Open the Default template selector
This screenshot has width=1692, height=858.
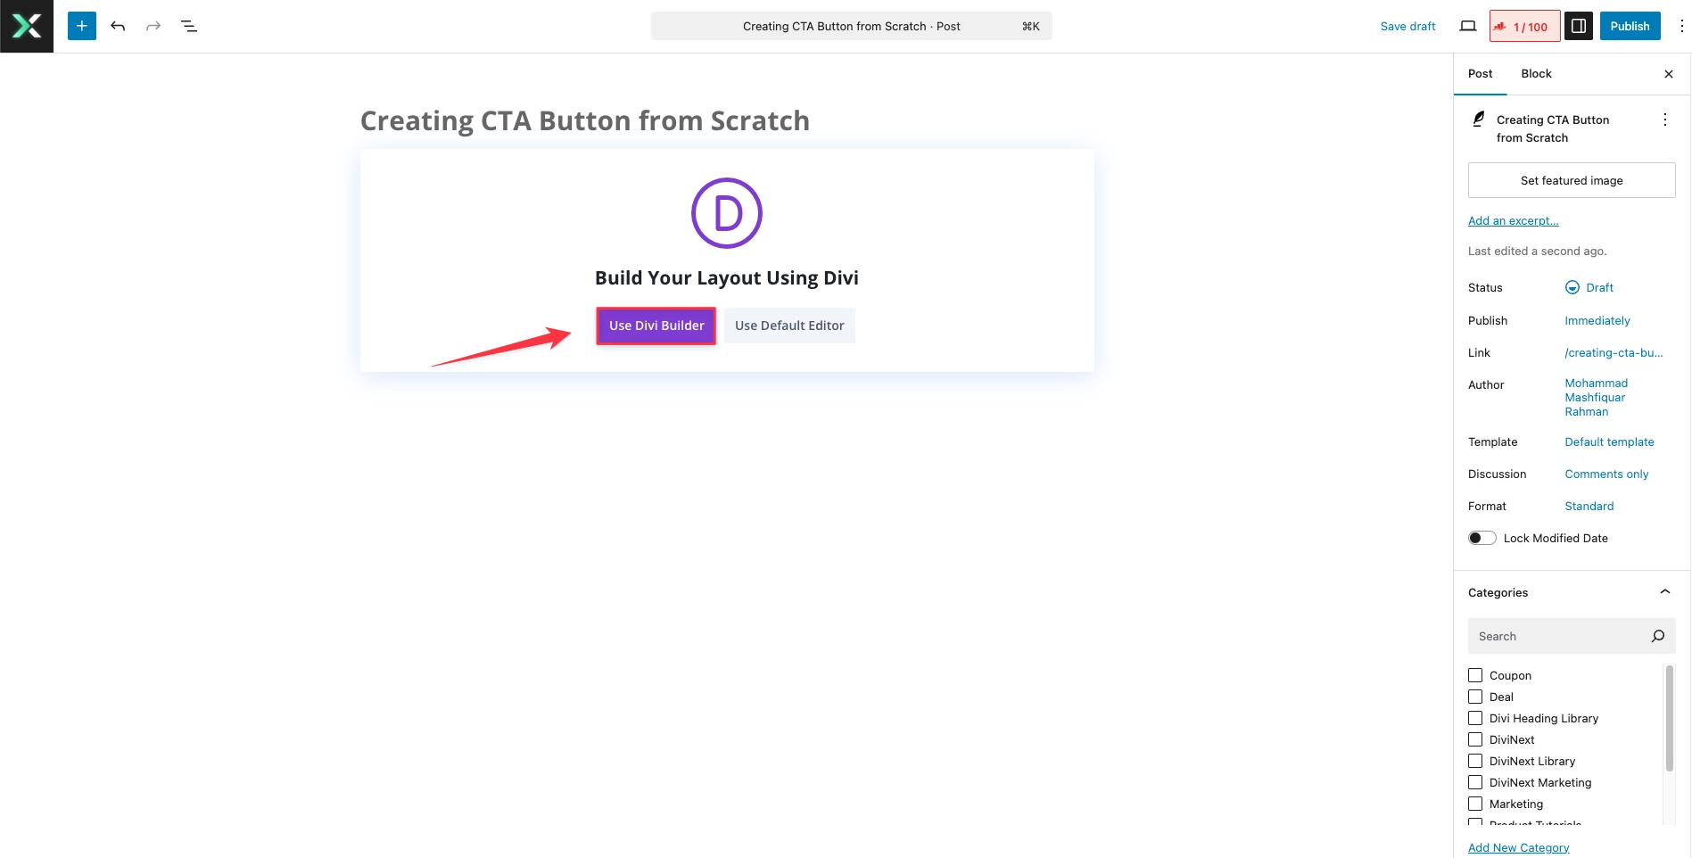pyautogui.click(x=1609, y=441)
